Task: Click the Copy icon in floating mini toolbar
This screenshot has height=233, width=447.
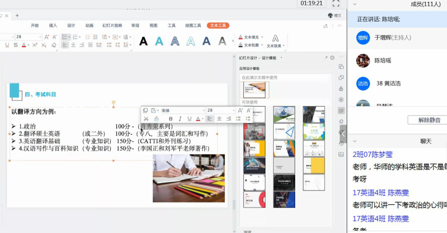Action: [145, 110]
